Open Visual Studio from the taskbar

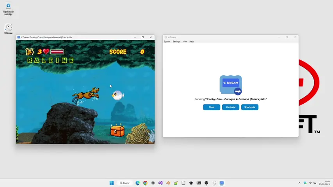point(160,183)
